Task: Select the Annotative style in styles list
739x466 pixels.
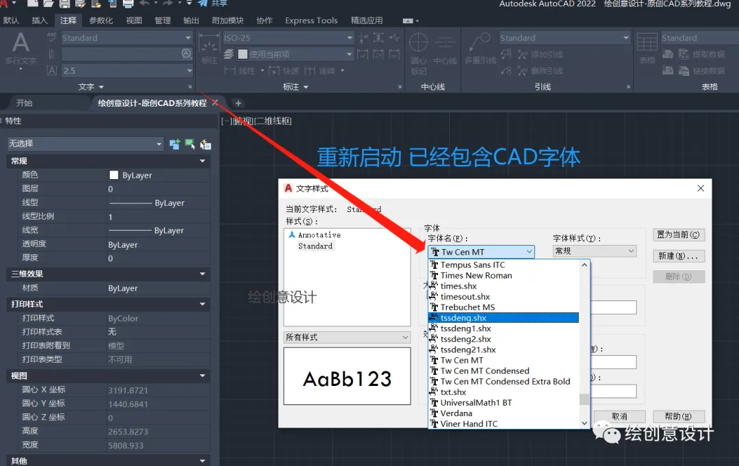Action: point(319,235)
